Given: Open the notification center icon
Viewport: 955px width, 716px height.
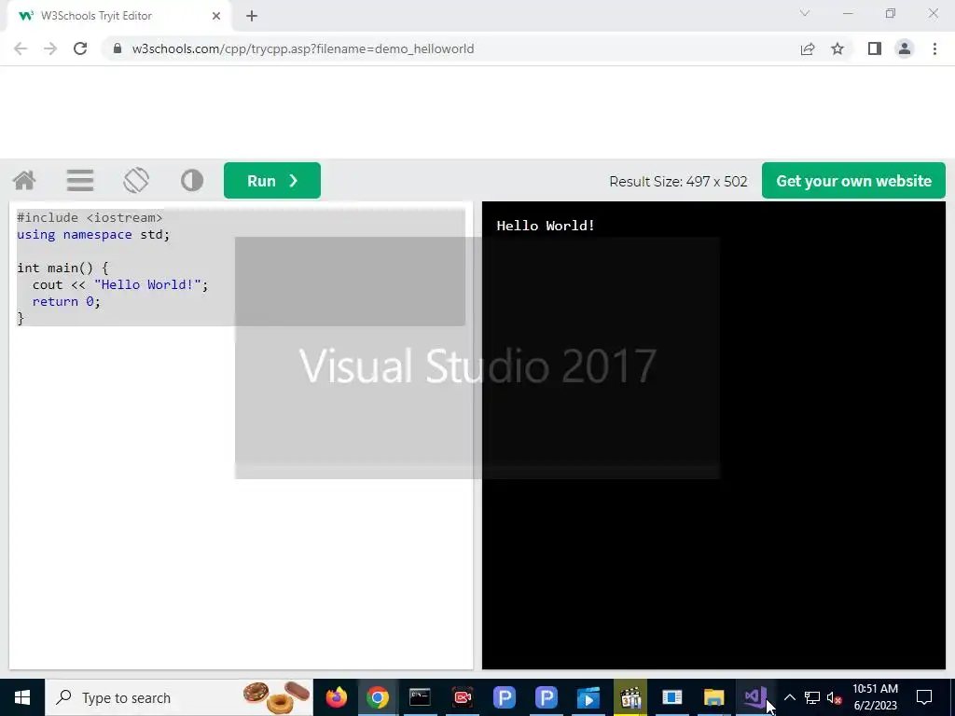Looking at the screenshot, I should (x=924, y=697).
